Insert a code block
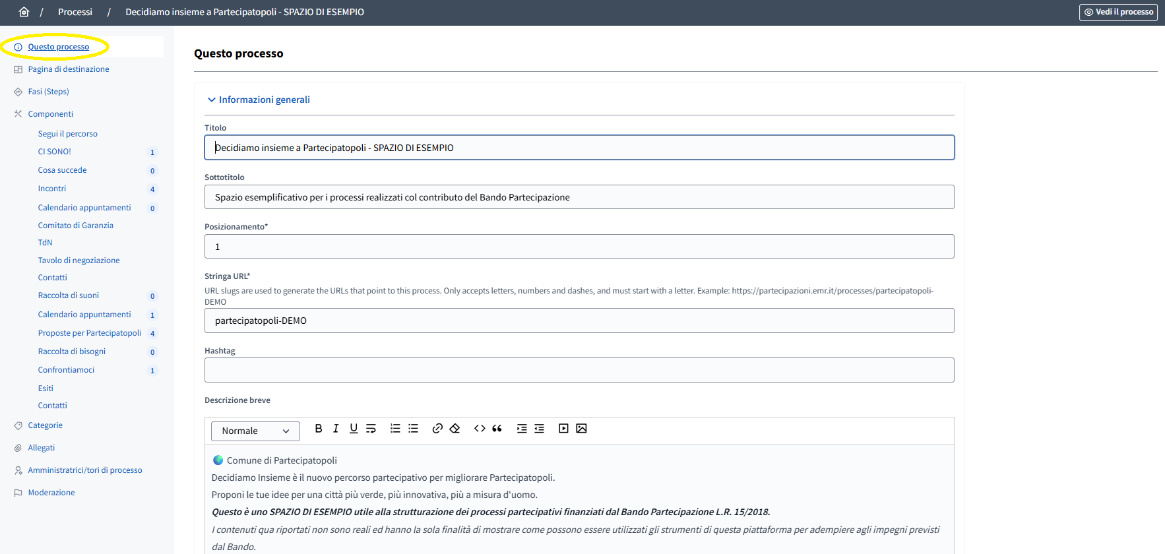1165x554 pixels. [x=480, y=429]
